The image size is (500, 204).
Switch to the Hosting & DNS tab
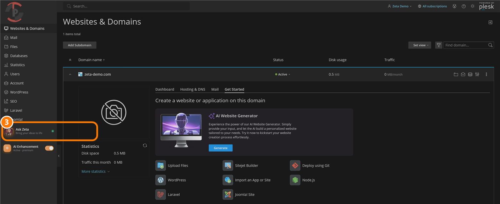(193, 89)
